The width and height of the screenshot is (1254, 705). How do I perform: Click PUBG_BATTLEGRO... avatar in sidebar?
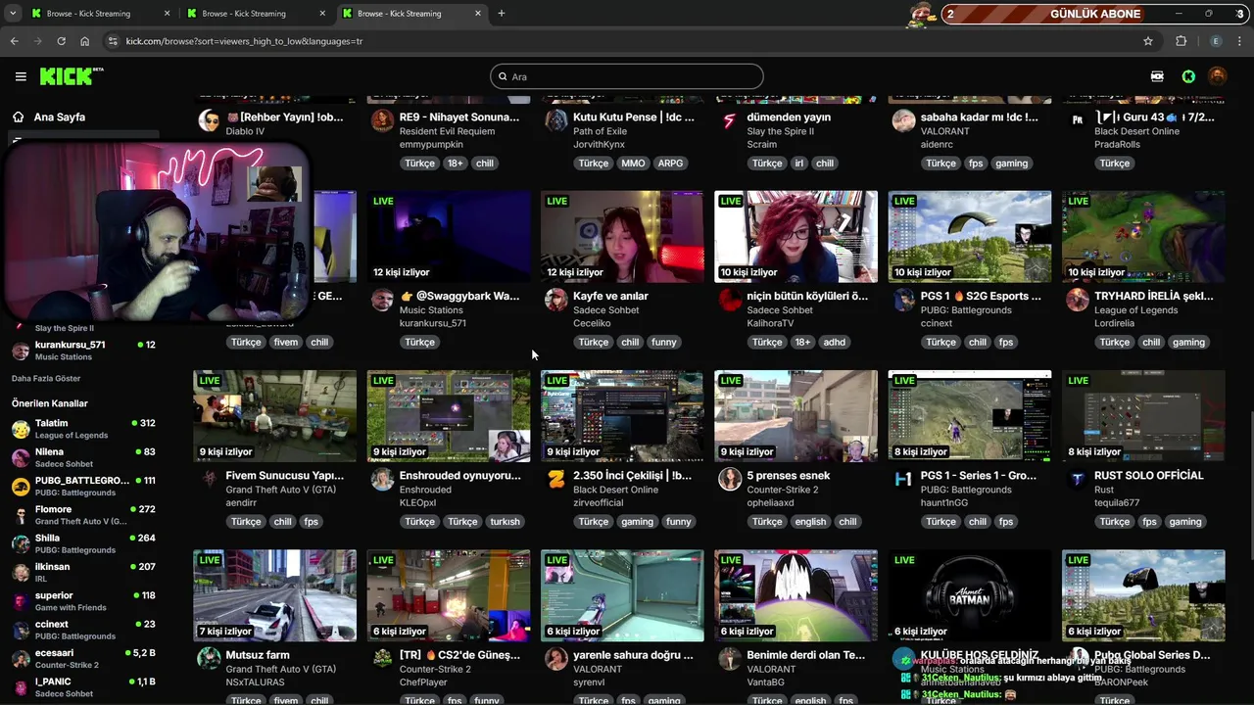click(21, 487)
